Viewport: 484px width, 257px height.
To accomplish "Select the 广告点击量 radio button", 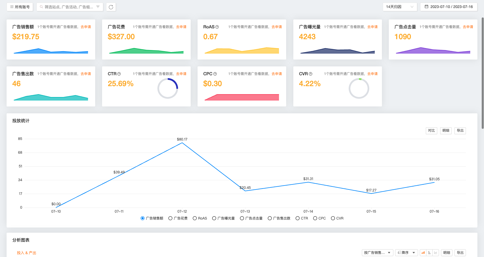I will point(242,218).
